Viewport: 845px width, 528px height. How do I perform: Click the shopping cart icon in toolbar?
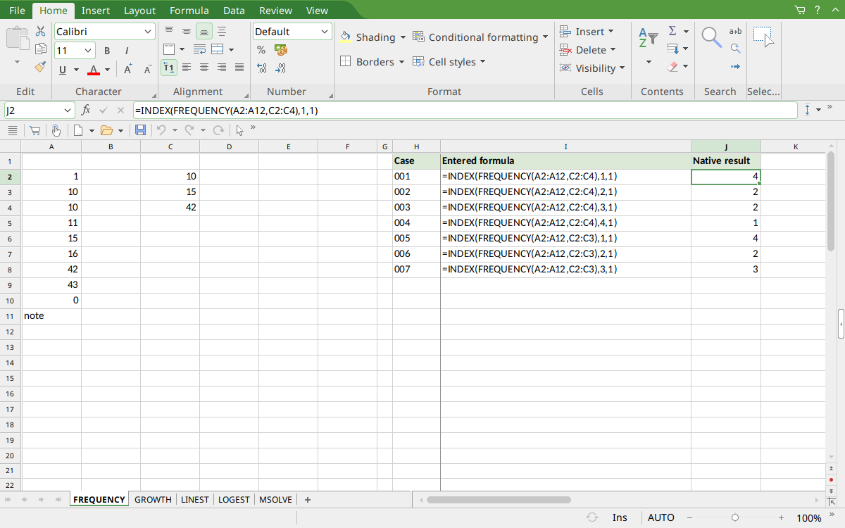35,130
